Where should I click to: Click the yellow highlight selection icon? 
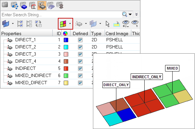117,24
